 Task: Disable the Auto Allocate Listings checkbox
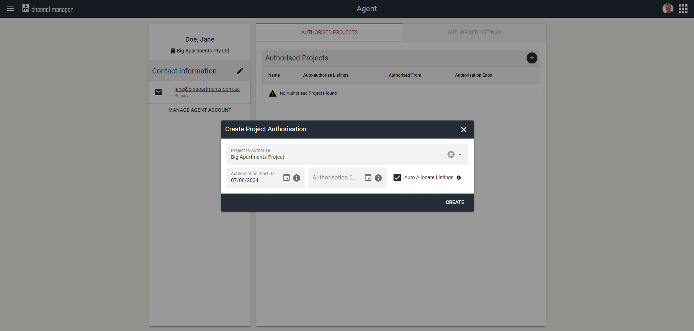[397, 178]
